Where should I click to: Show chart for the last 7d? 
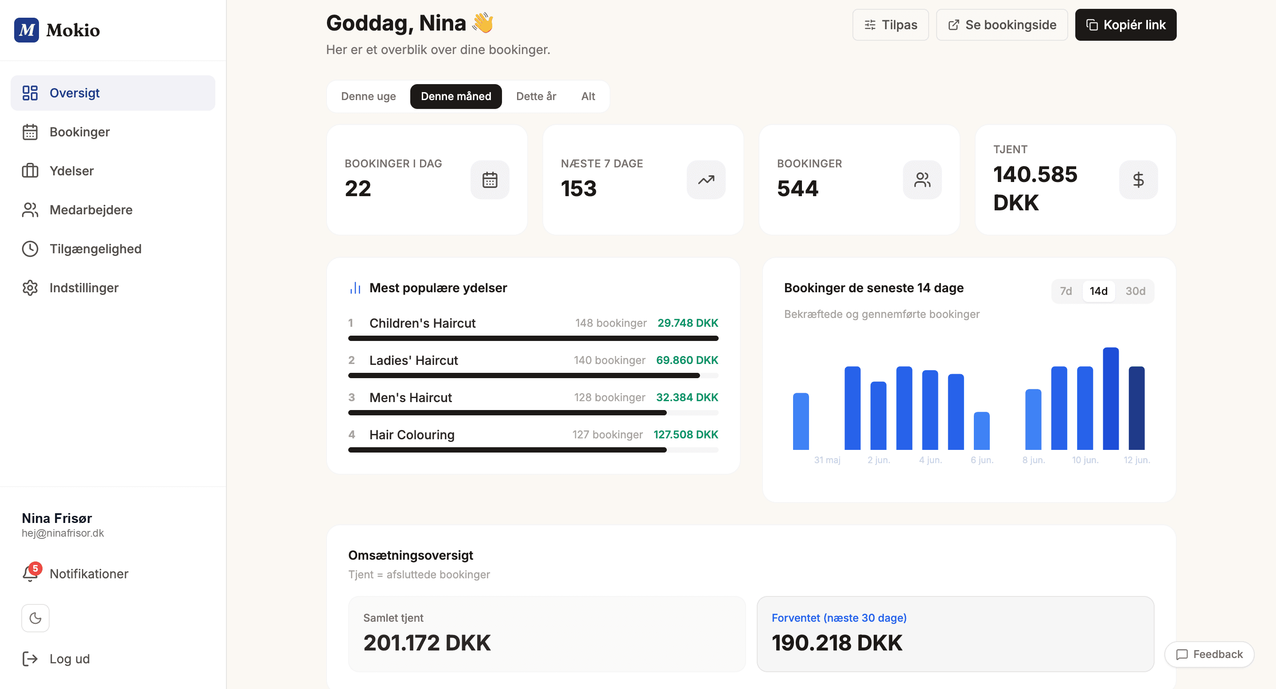tap(1066, 291)
